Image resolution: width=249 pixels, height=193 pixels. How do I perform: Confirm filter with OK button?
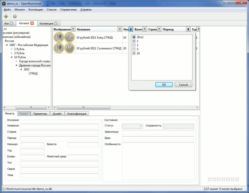coord(164,85)
